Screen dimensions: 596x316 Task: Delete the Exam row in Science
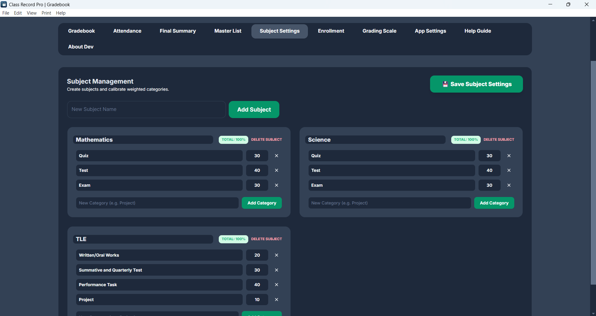coord(509,185)
